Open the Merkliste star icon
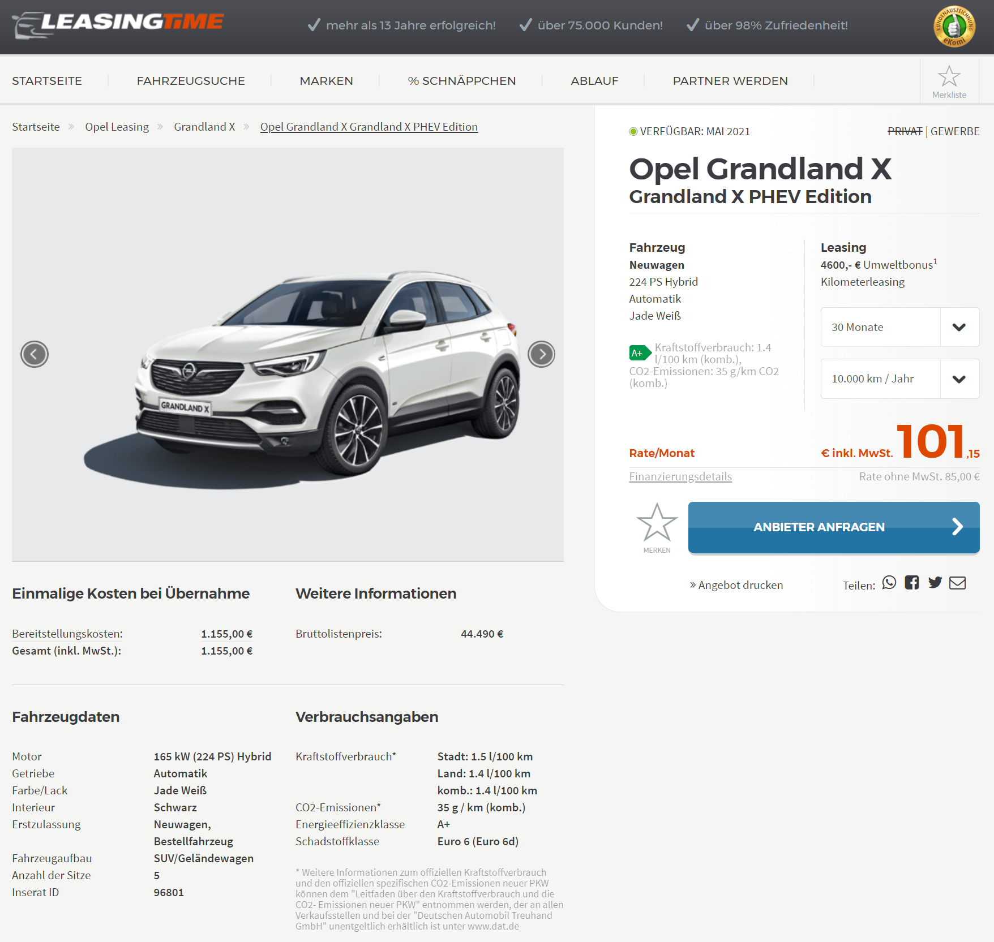This screenshot has height=942, width=994. [949, 81]
